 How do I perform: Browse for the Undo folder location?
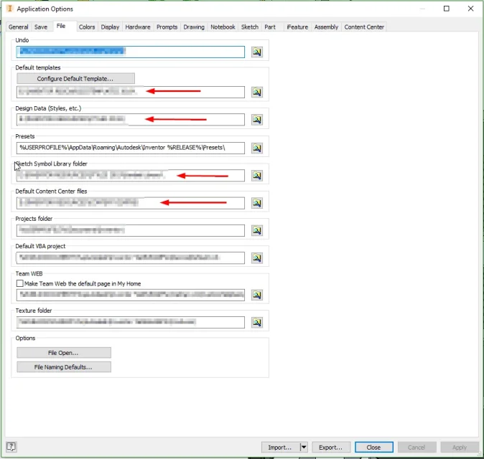257,52
